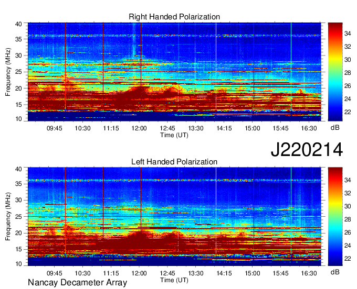Click the 24 dB value on Left Handed colorbar

pyautogui.click(x=348, y=246)
